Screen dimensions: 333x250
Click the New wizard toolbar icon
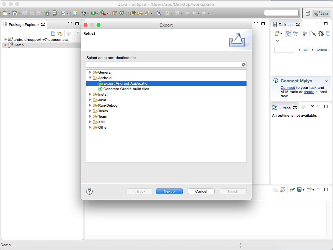click(5, 13)
